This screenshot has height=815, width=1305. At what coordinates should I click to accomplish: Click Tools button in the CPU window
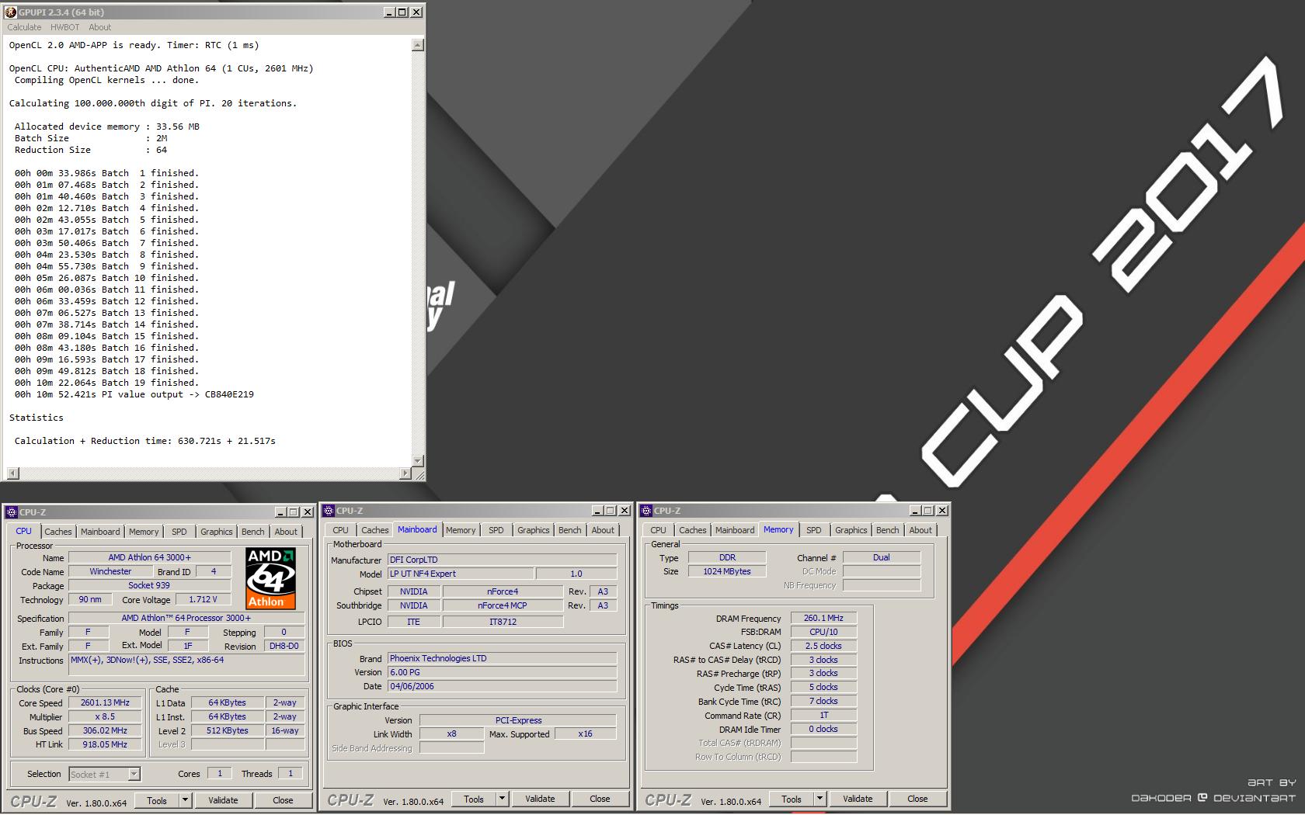pyautogui.click(x=157, y=800)
